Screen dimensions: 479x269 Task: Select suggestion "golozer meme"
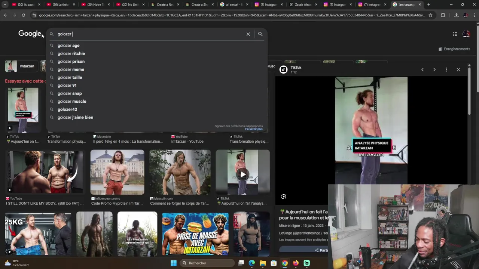point(156,69)
